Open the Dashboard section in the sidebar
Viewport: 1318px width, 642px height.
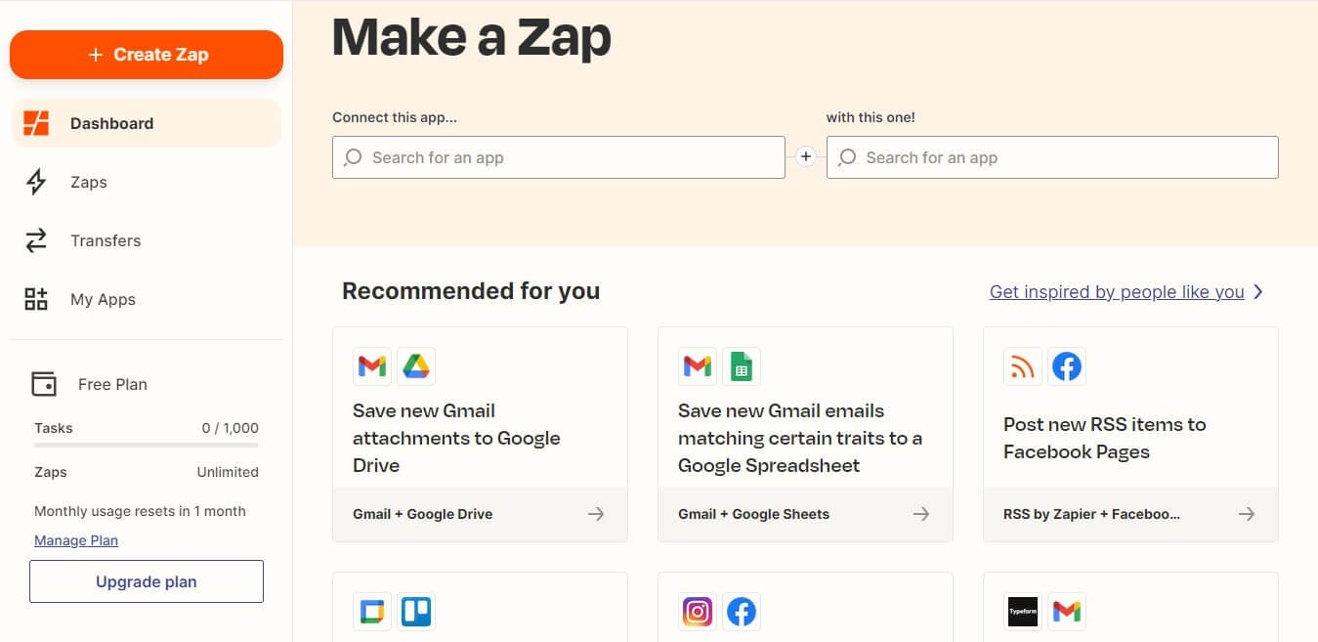pos(111,123)
